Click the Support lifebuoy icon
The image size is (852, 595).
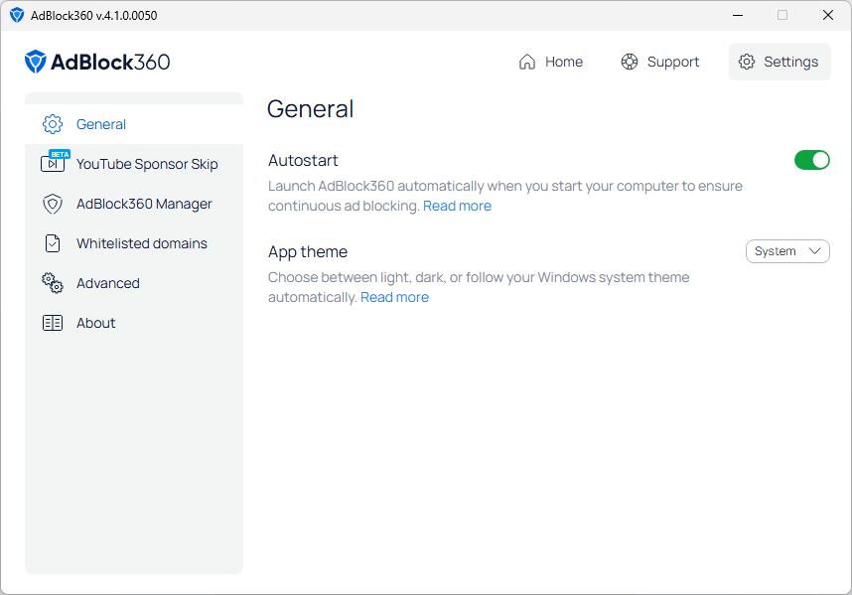pos(630,62)
